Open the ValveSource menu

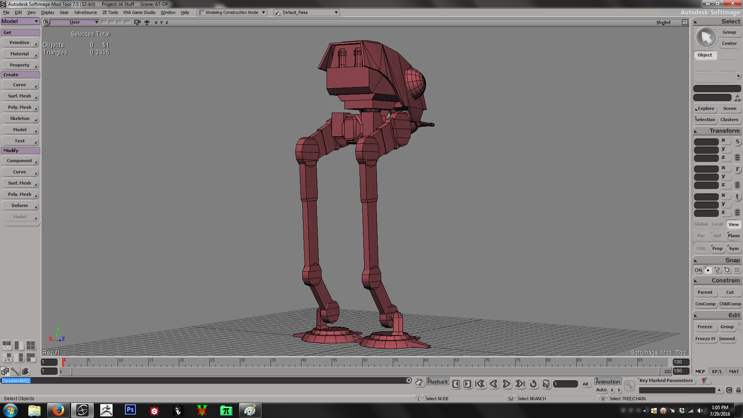click(85, 12)
